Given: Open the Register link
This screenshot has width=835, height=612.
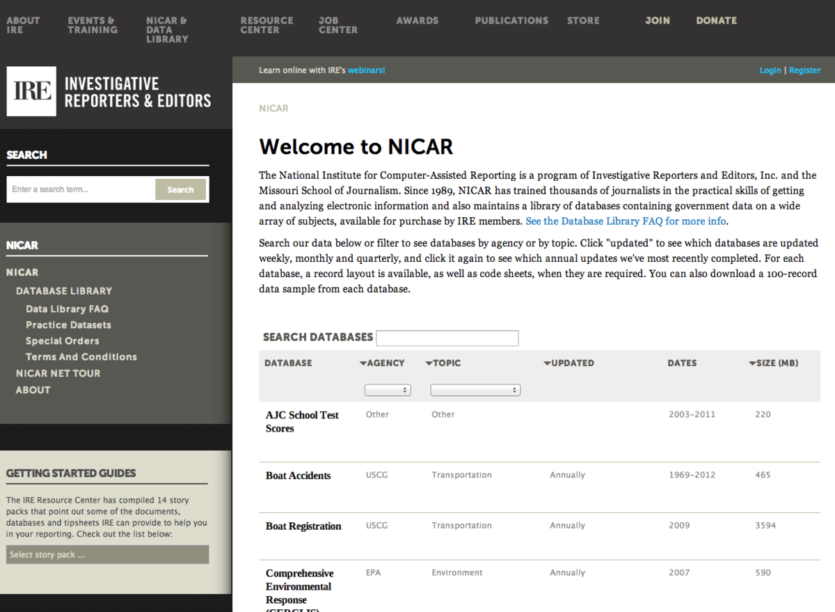Looking at the screenshot, I should click(x=804, y=70).
